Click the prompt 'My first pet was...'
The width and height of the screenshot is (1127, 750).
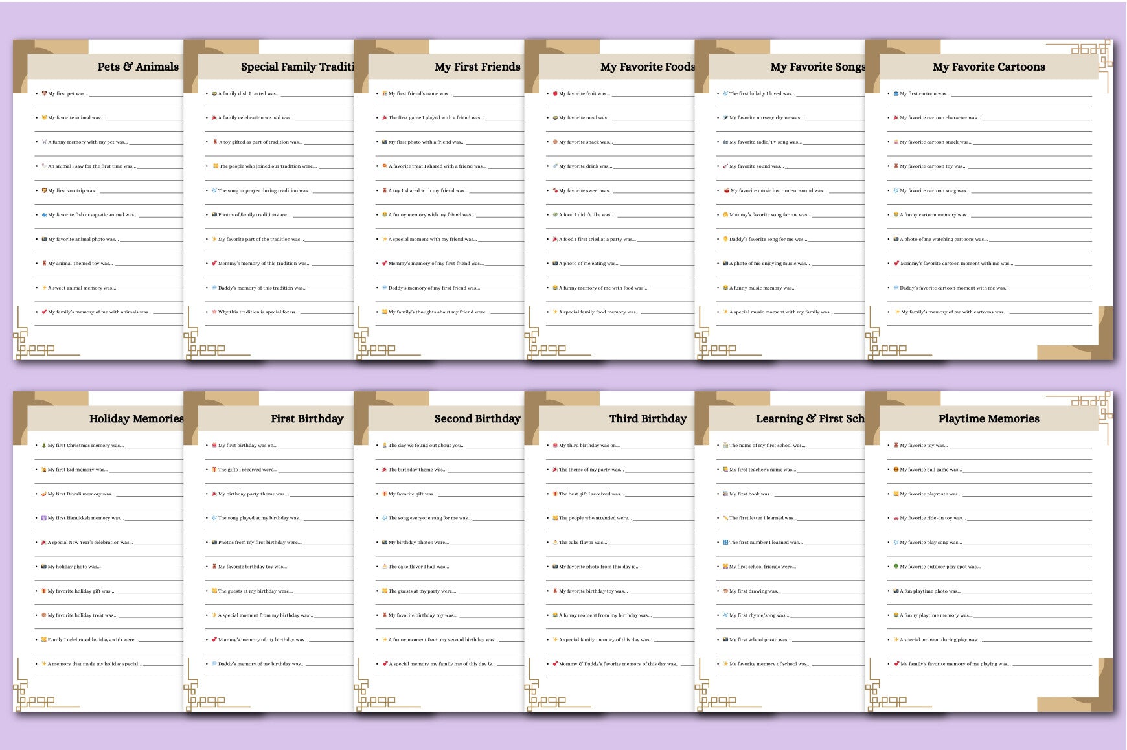point(68,93)
